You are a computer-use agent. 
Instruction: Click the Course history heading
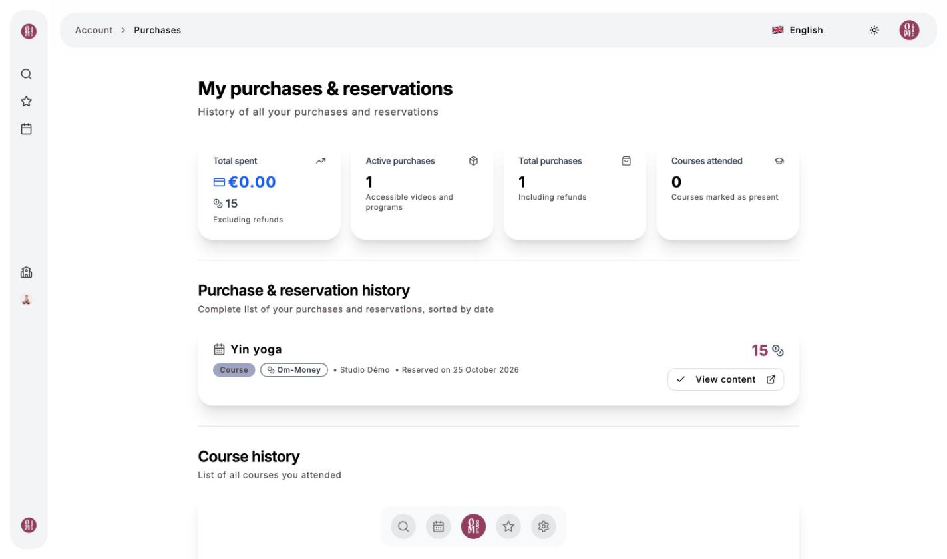point(249,457)
